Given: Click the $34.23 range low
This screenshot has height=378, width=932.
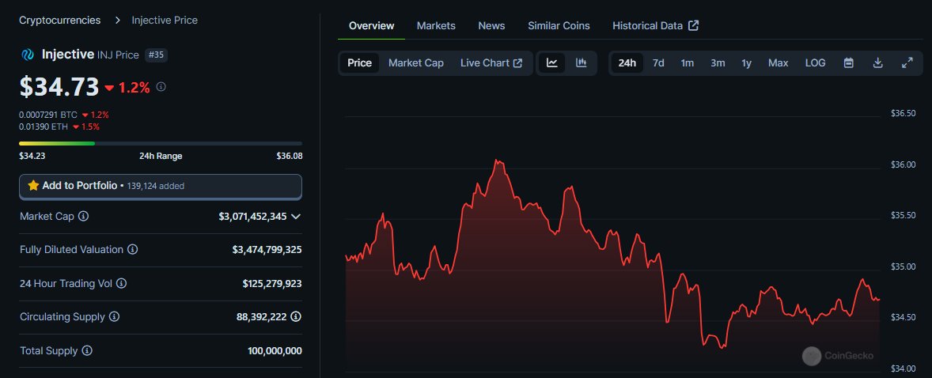Looking at the screenshot, I should click(32, 157).
